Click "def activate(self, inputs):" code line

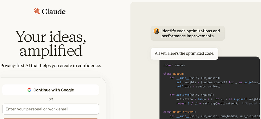(192, 95)
